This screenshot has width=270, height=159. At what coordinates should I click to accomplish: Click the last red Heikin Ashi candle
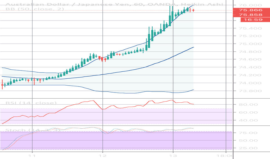click(x=193, y=10)
